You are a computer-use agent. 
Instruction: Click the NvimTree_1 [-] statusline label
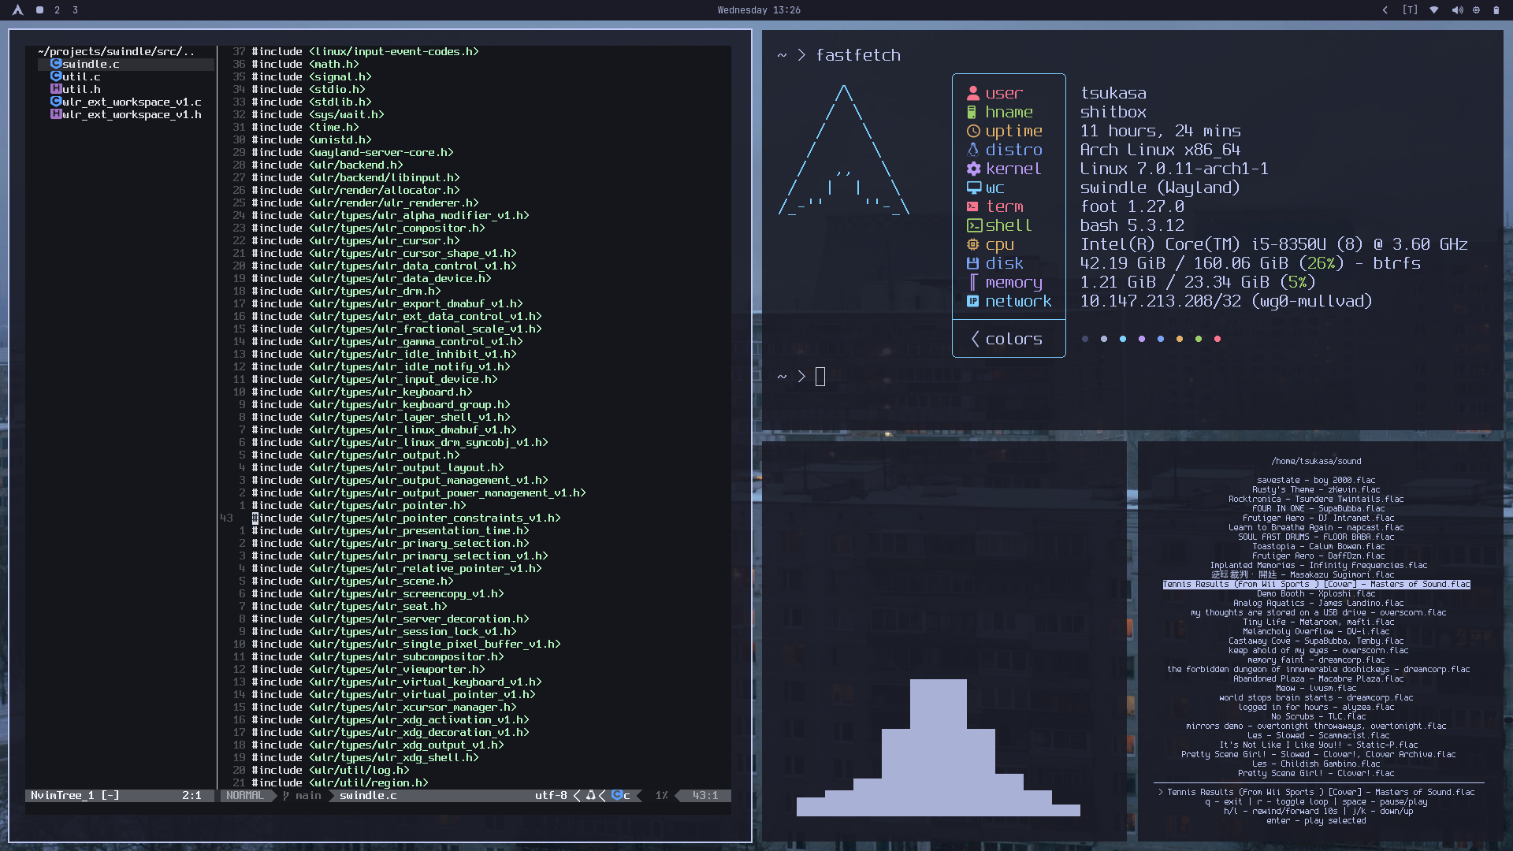pyautogui.click(x=75, y=796)
